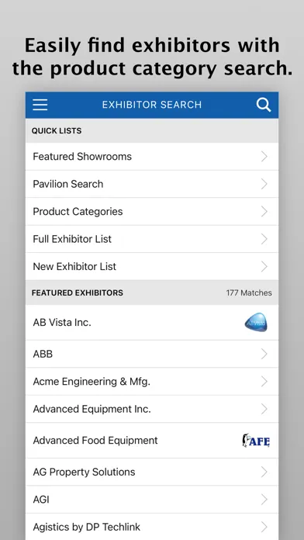This screenshot has height=540, width=304.
Task: Click AB Vista Inc. exhibitor name
Action: point(62,322)
